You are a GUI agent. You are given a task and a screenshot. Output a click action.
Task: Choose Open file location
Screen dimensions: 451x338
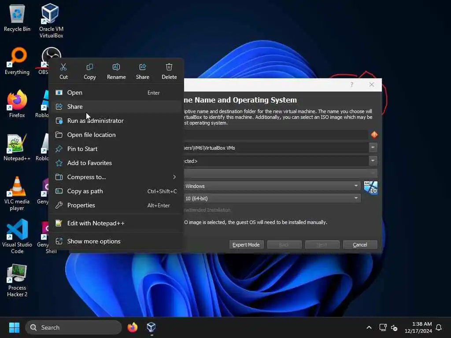[x=116, y=135]
